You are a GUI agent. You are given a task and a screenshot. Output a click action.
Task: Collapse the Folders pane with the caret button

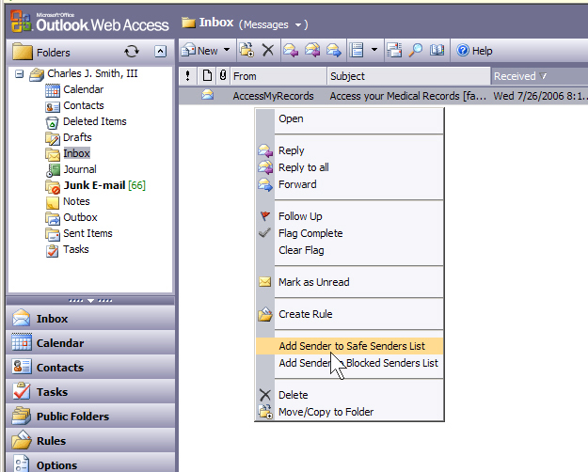tap(161, 52)
